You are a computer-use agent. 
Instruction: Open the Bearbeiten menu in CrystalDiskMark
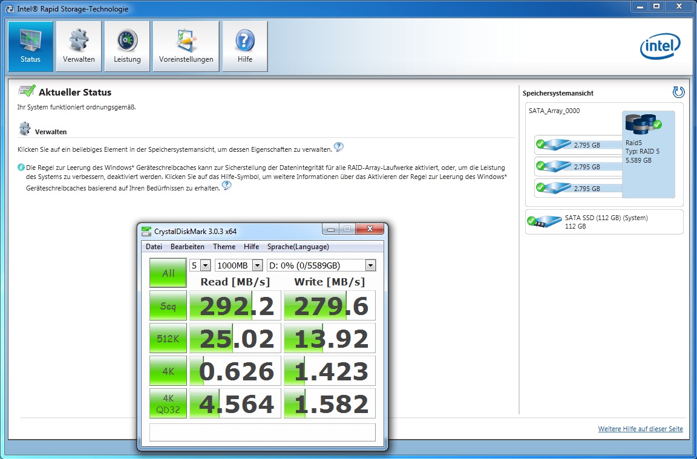point(188,247)
